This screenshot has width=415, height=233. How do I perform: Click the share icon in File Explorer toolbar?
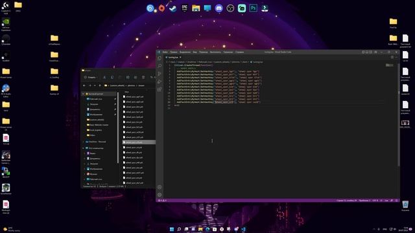pyautogui.click(x=136, y=78)
